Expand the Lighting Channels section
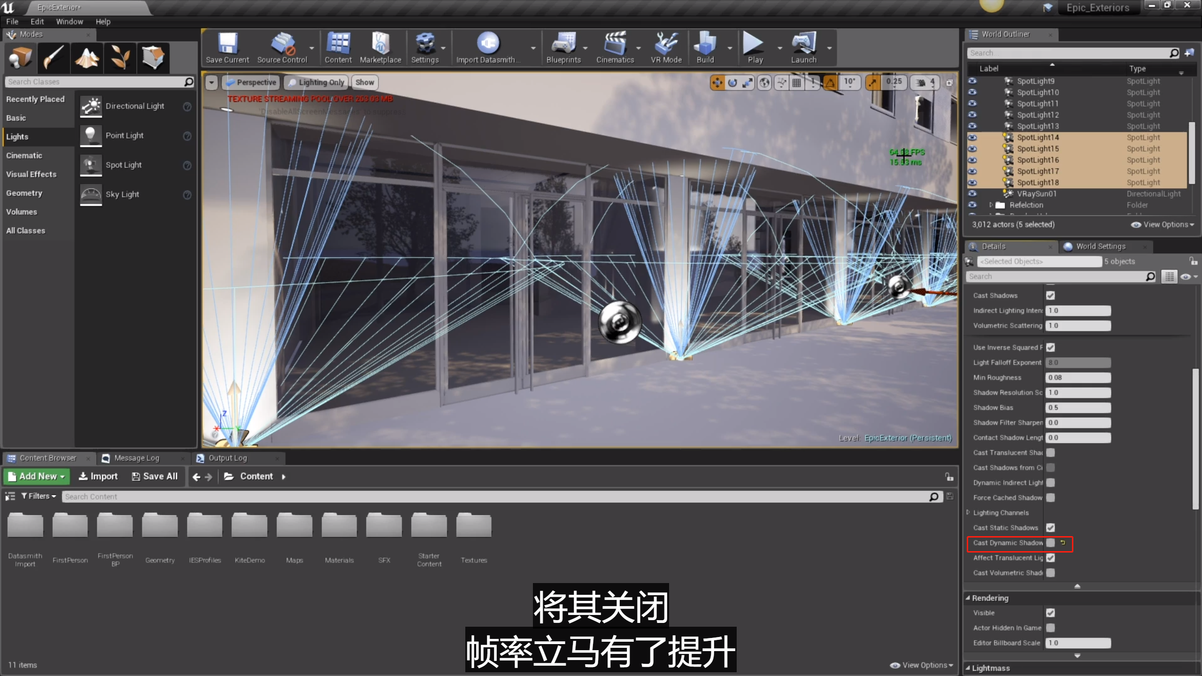 click(968, 513)
